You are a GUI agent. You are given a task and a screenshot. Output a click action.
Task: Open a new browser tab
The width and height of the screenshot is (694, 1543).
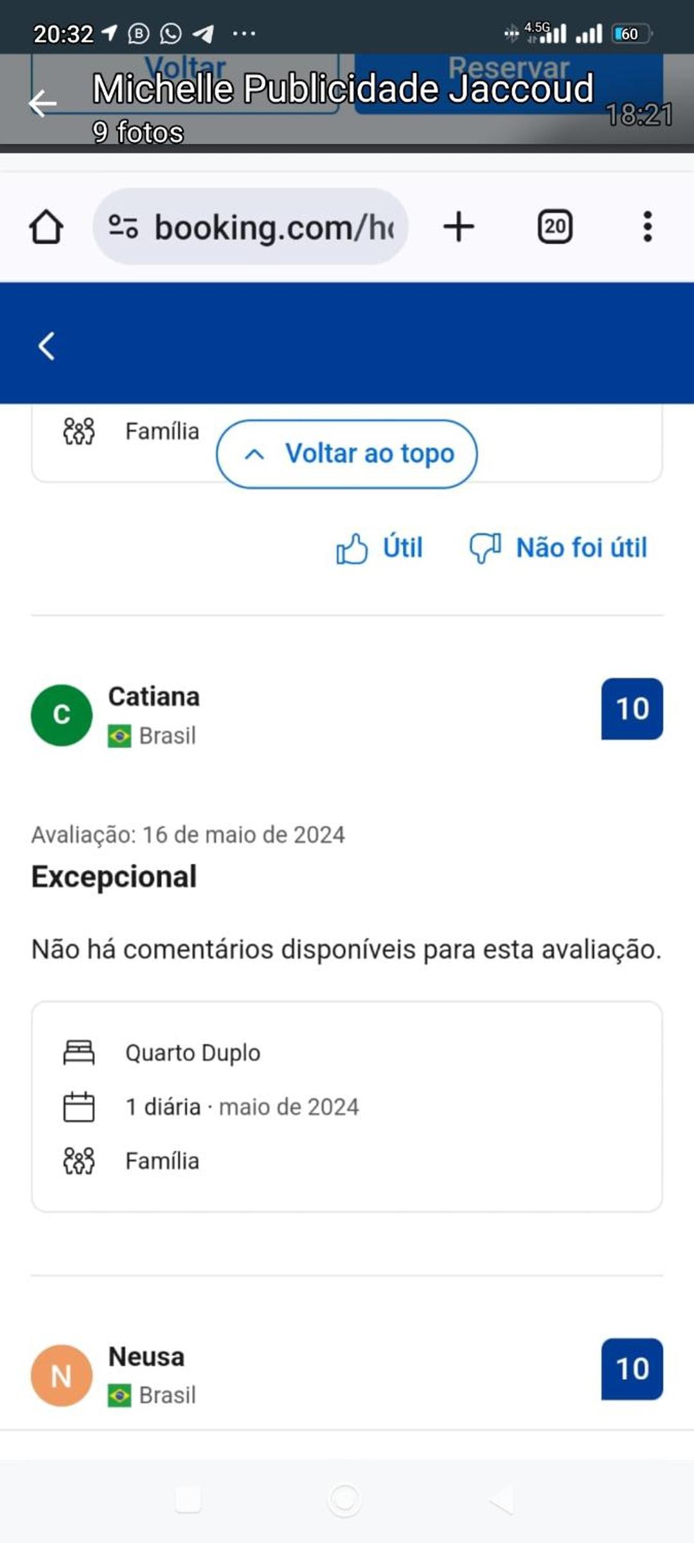(459, 227)
